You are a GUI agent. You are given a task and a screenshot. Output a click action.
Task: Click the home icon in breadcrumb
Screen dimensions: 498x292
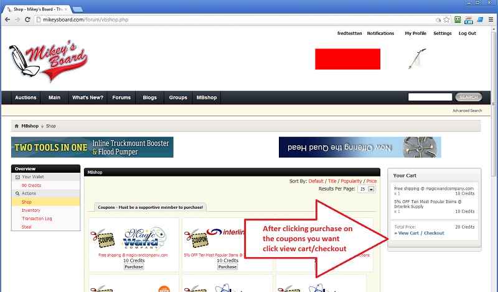click(17, 126)
